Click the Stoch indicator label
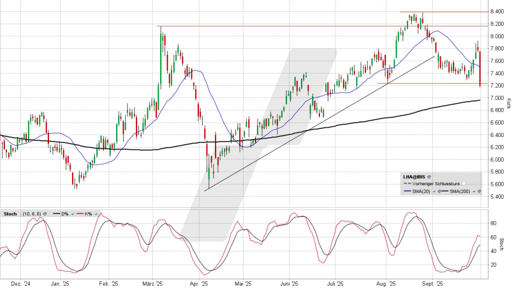Viewport: 516px width, 290px height. click(10, 214)
